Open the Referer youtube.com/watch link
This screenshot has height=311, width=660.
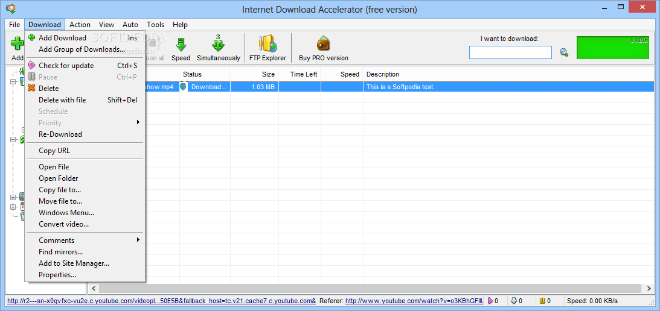pos(414,301)
